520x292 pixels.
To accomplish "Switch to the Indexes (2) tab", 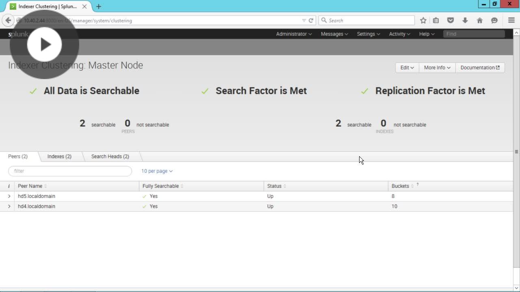I will coord(59,157).
